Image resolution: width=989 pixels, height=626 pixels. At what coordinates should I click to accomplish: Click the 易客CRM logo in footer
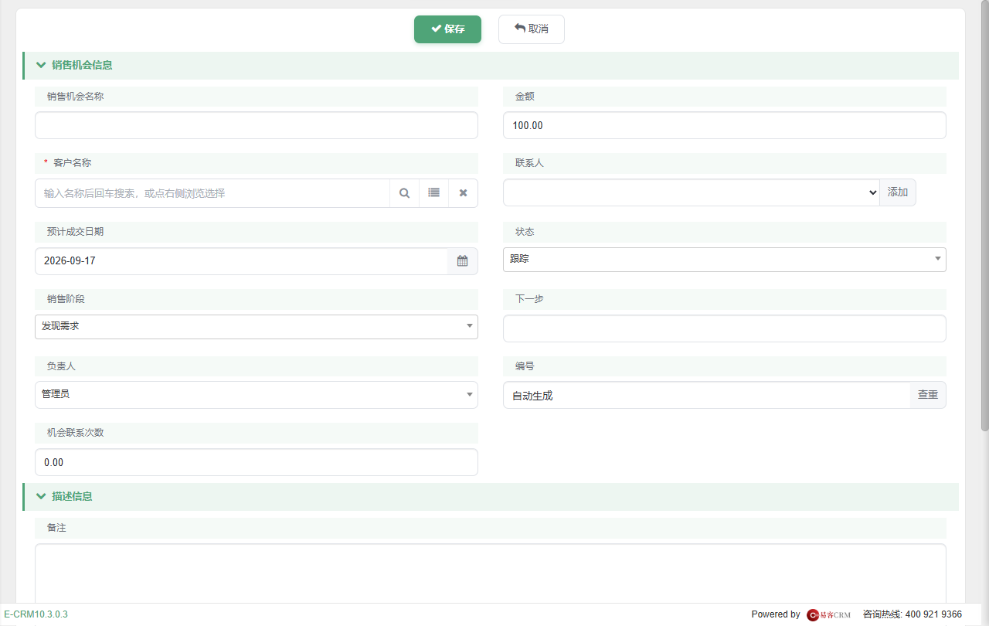(x=829, y=614)
